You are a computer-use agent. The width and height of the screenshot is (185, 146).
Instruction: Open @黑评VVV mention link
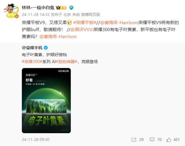[x=81, y=30]
